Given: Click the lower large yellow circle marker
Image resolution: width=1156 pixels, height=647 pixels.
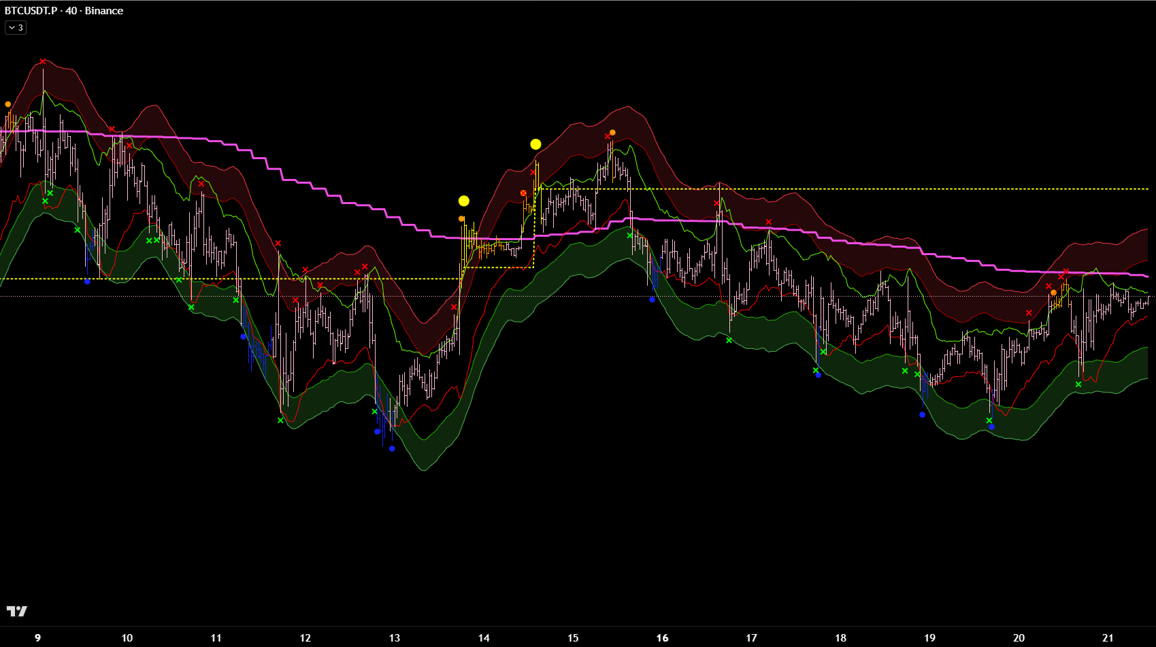Looking at the screenshot, I should 464,201.
